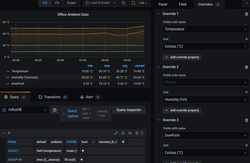250x163 pixels.
Task: Click the tasmota_th_1 tag value
Action: tap(108, 142)
